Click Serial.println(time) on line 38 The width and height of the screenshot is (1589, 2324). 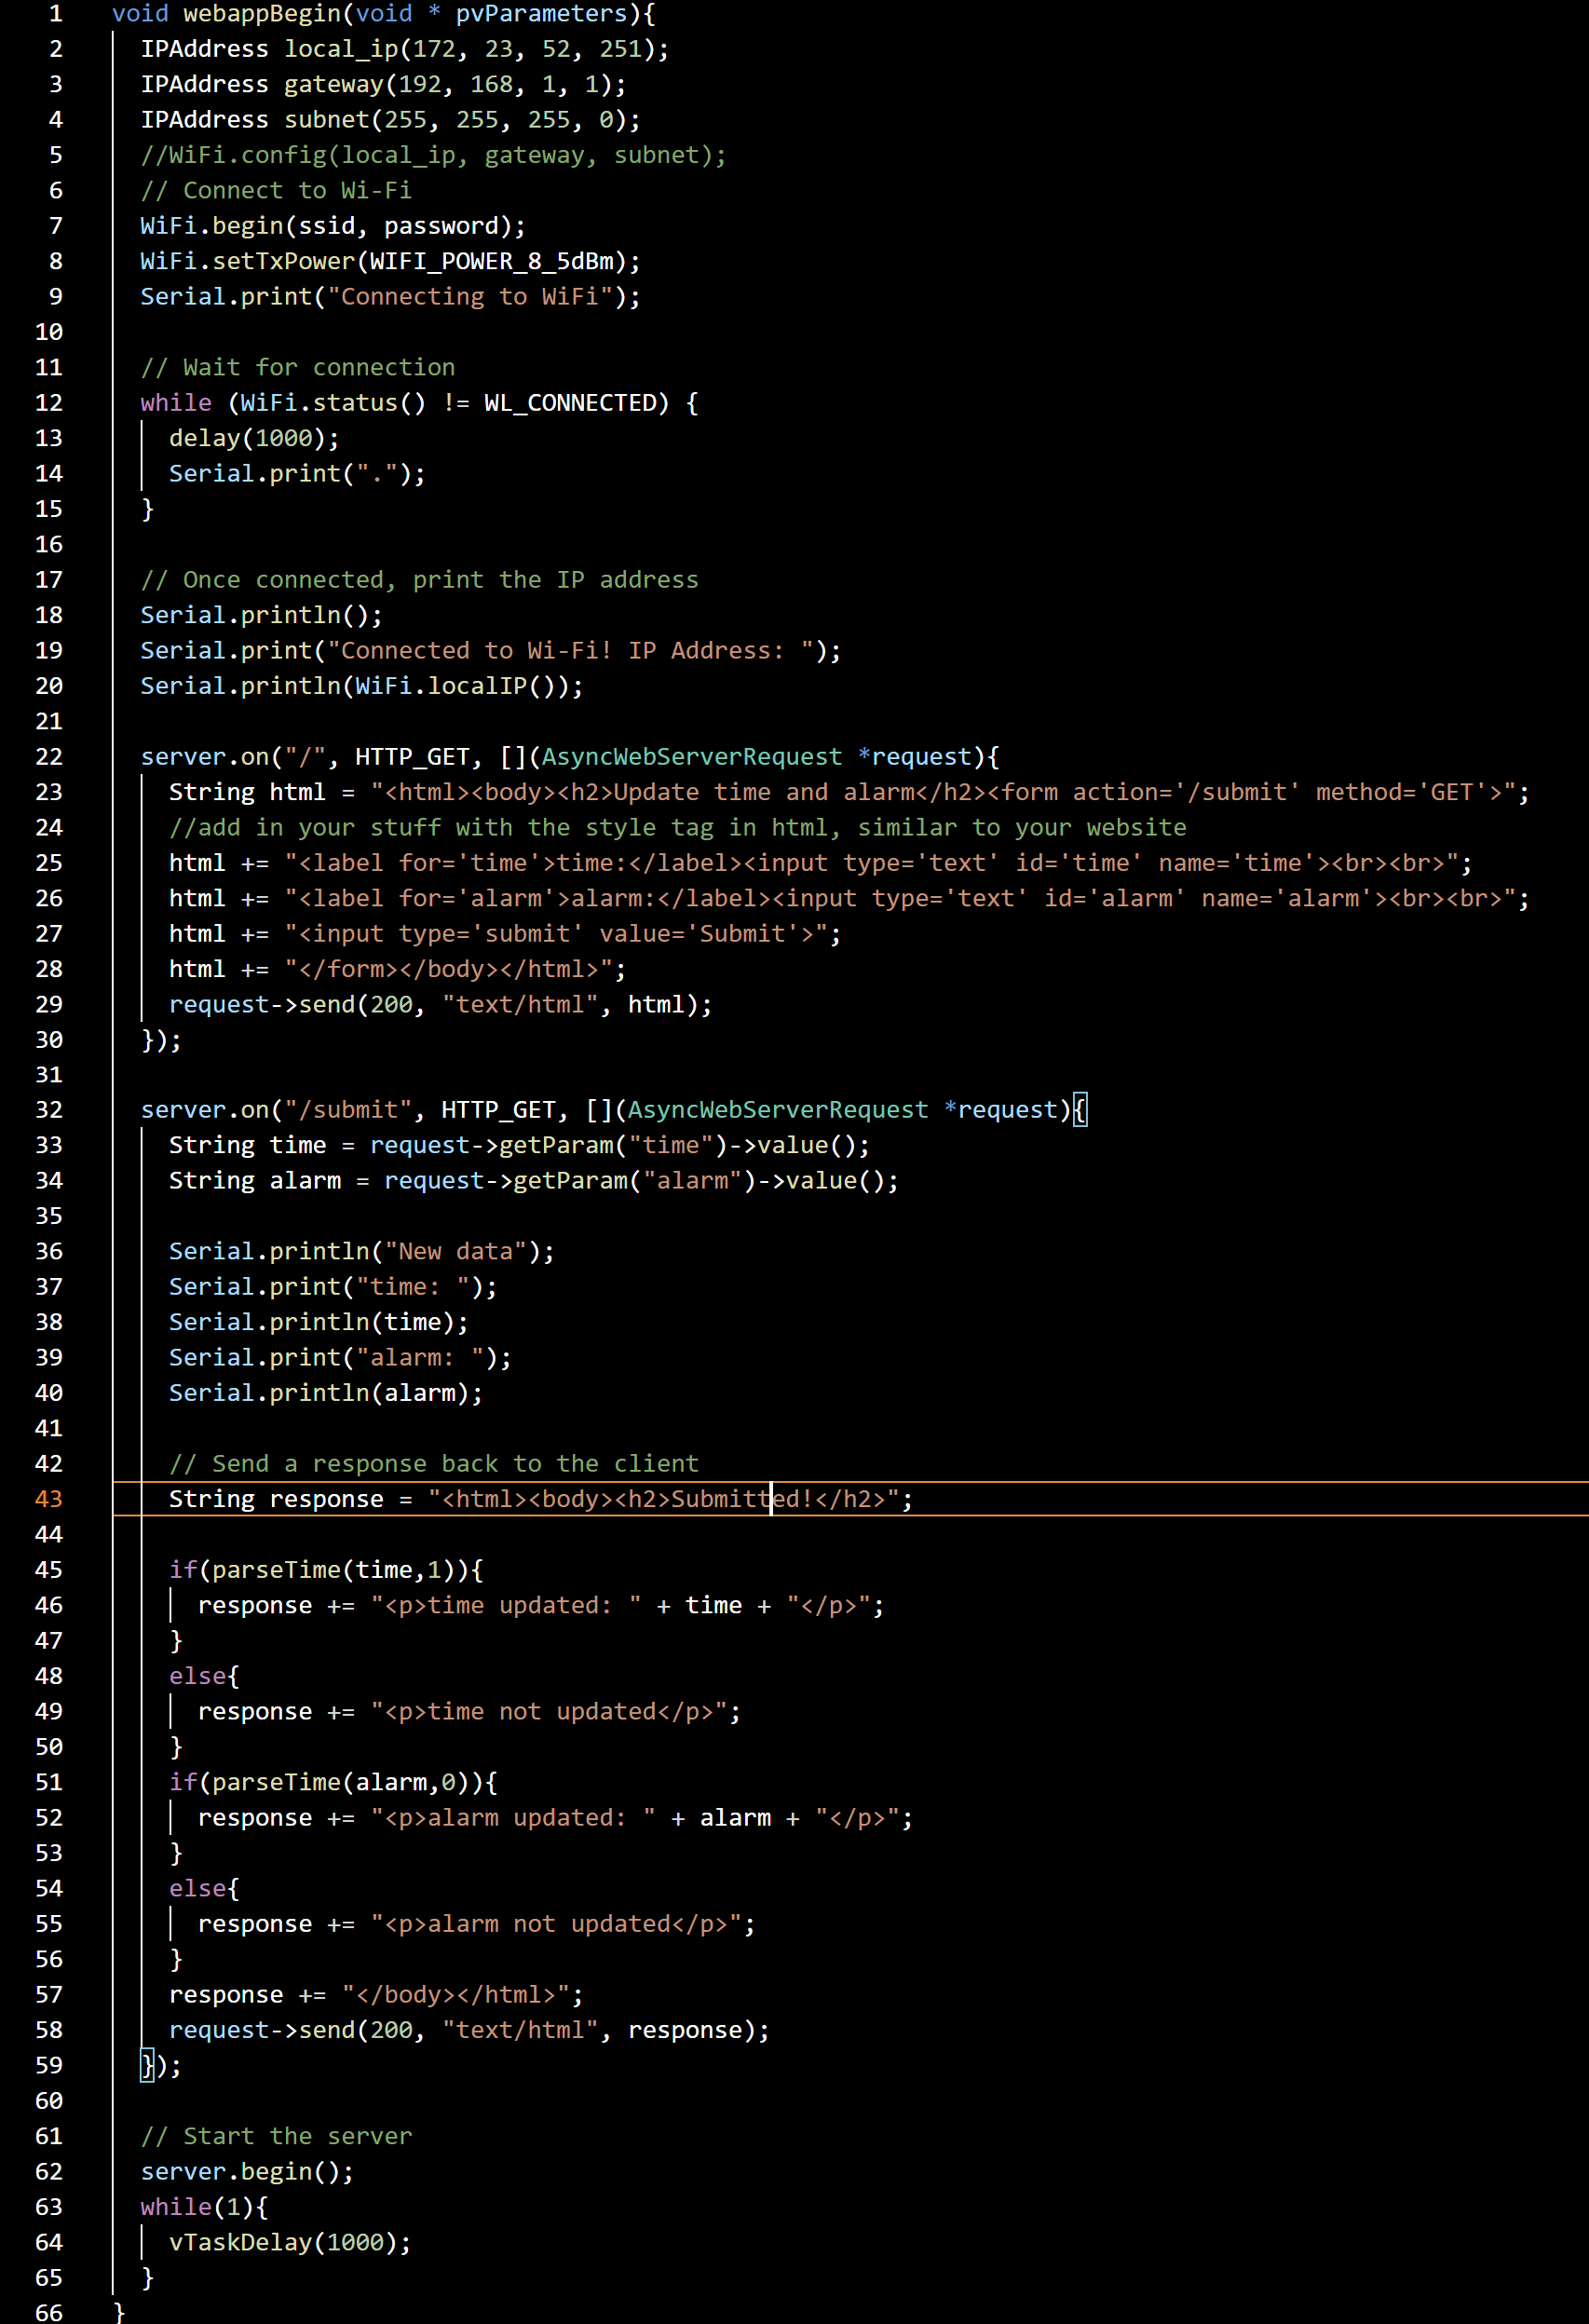coord(319,1323)
